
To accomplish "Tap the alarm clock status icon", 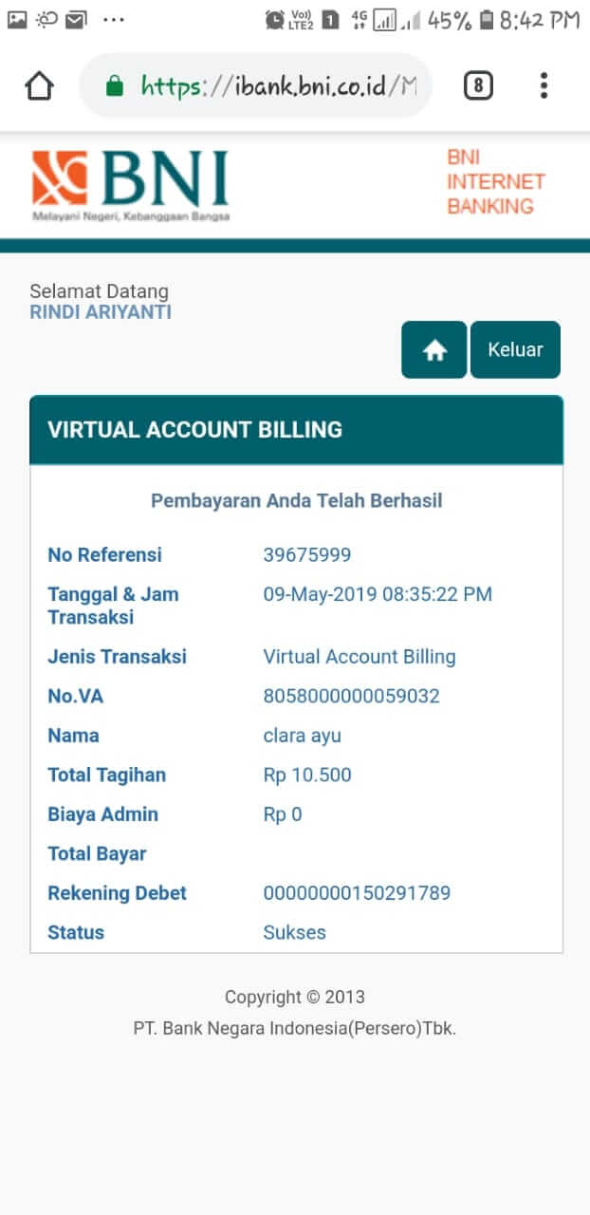I will point(274,19).
